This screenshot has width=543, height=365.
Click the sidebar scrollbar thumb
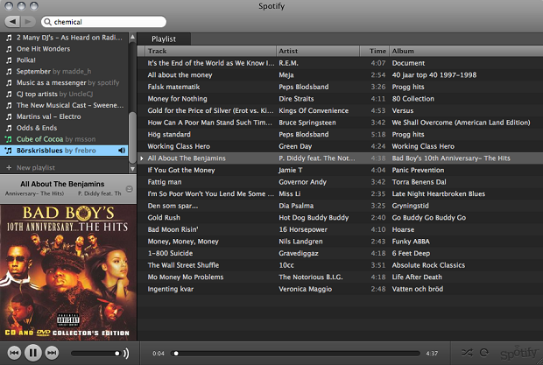pos(132,137)
